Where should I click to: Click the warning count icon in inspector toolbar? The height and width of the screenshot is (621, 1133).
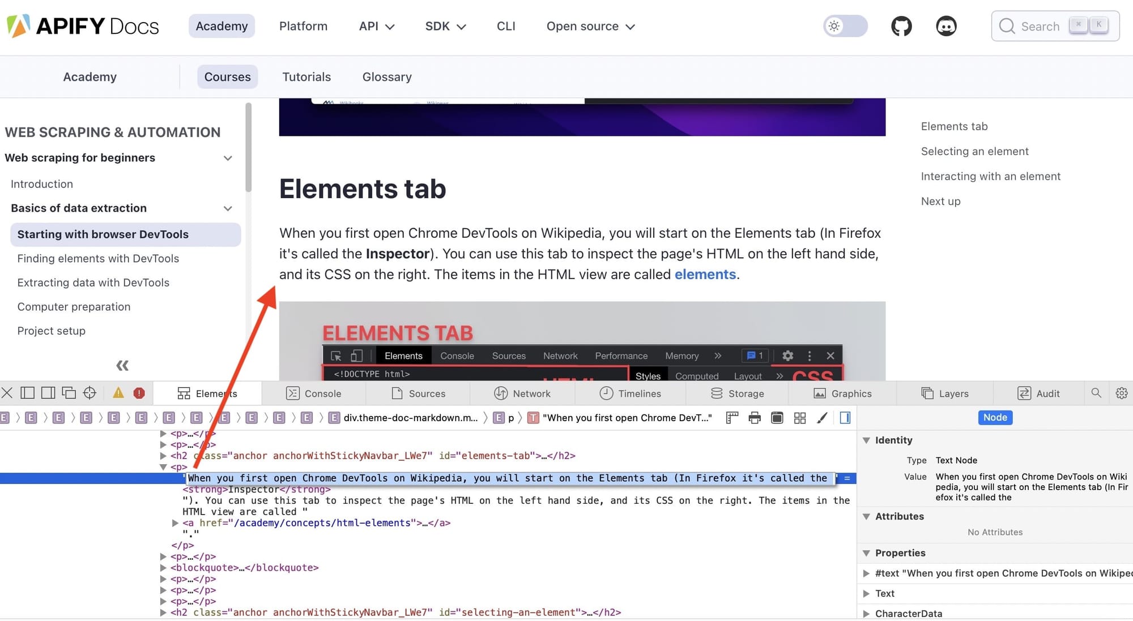tap(117, 392)
